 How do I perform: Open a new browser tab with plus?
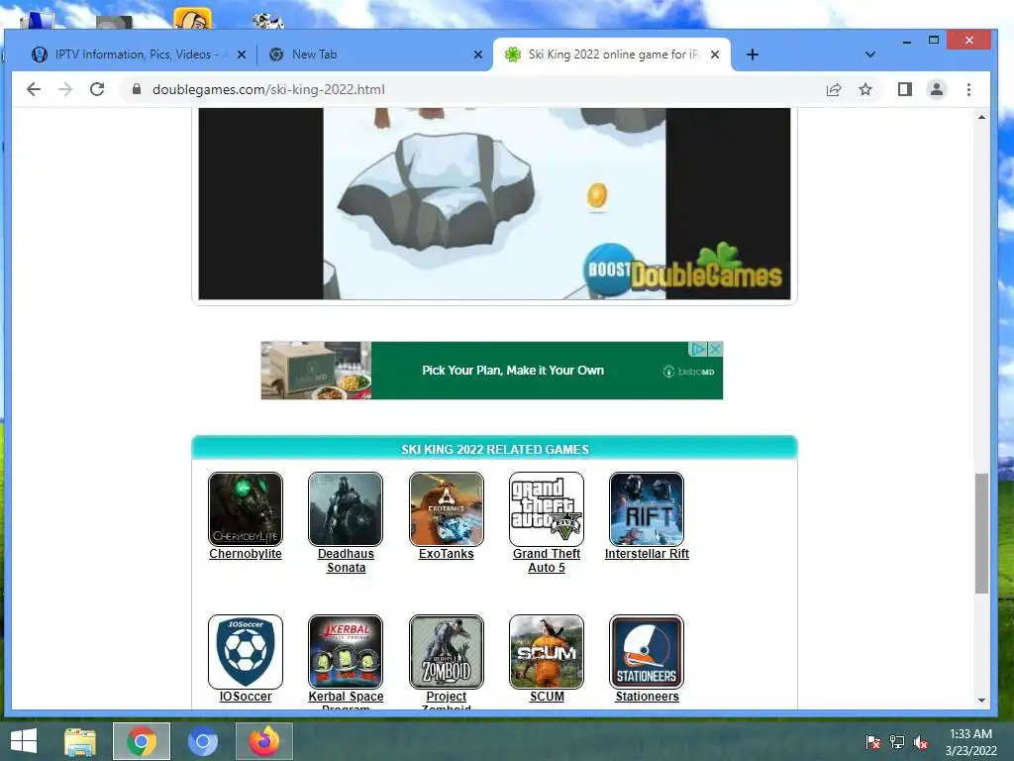753,54
